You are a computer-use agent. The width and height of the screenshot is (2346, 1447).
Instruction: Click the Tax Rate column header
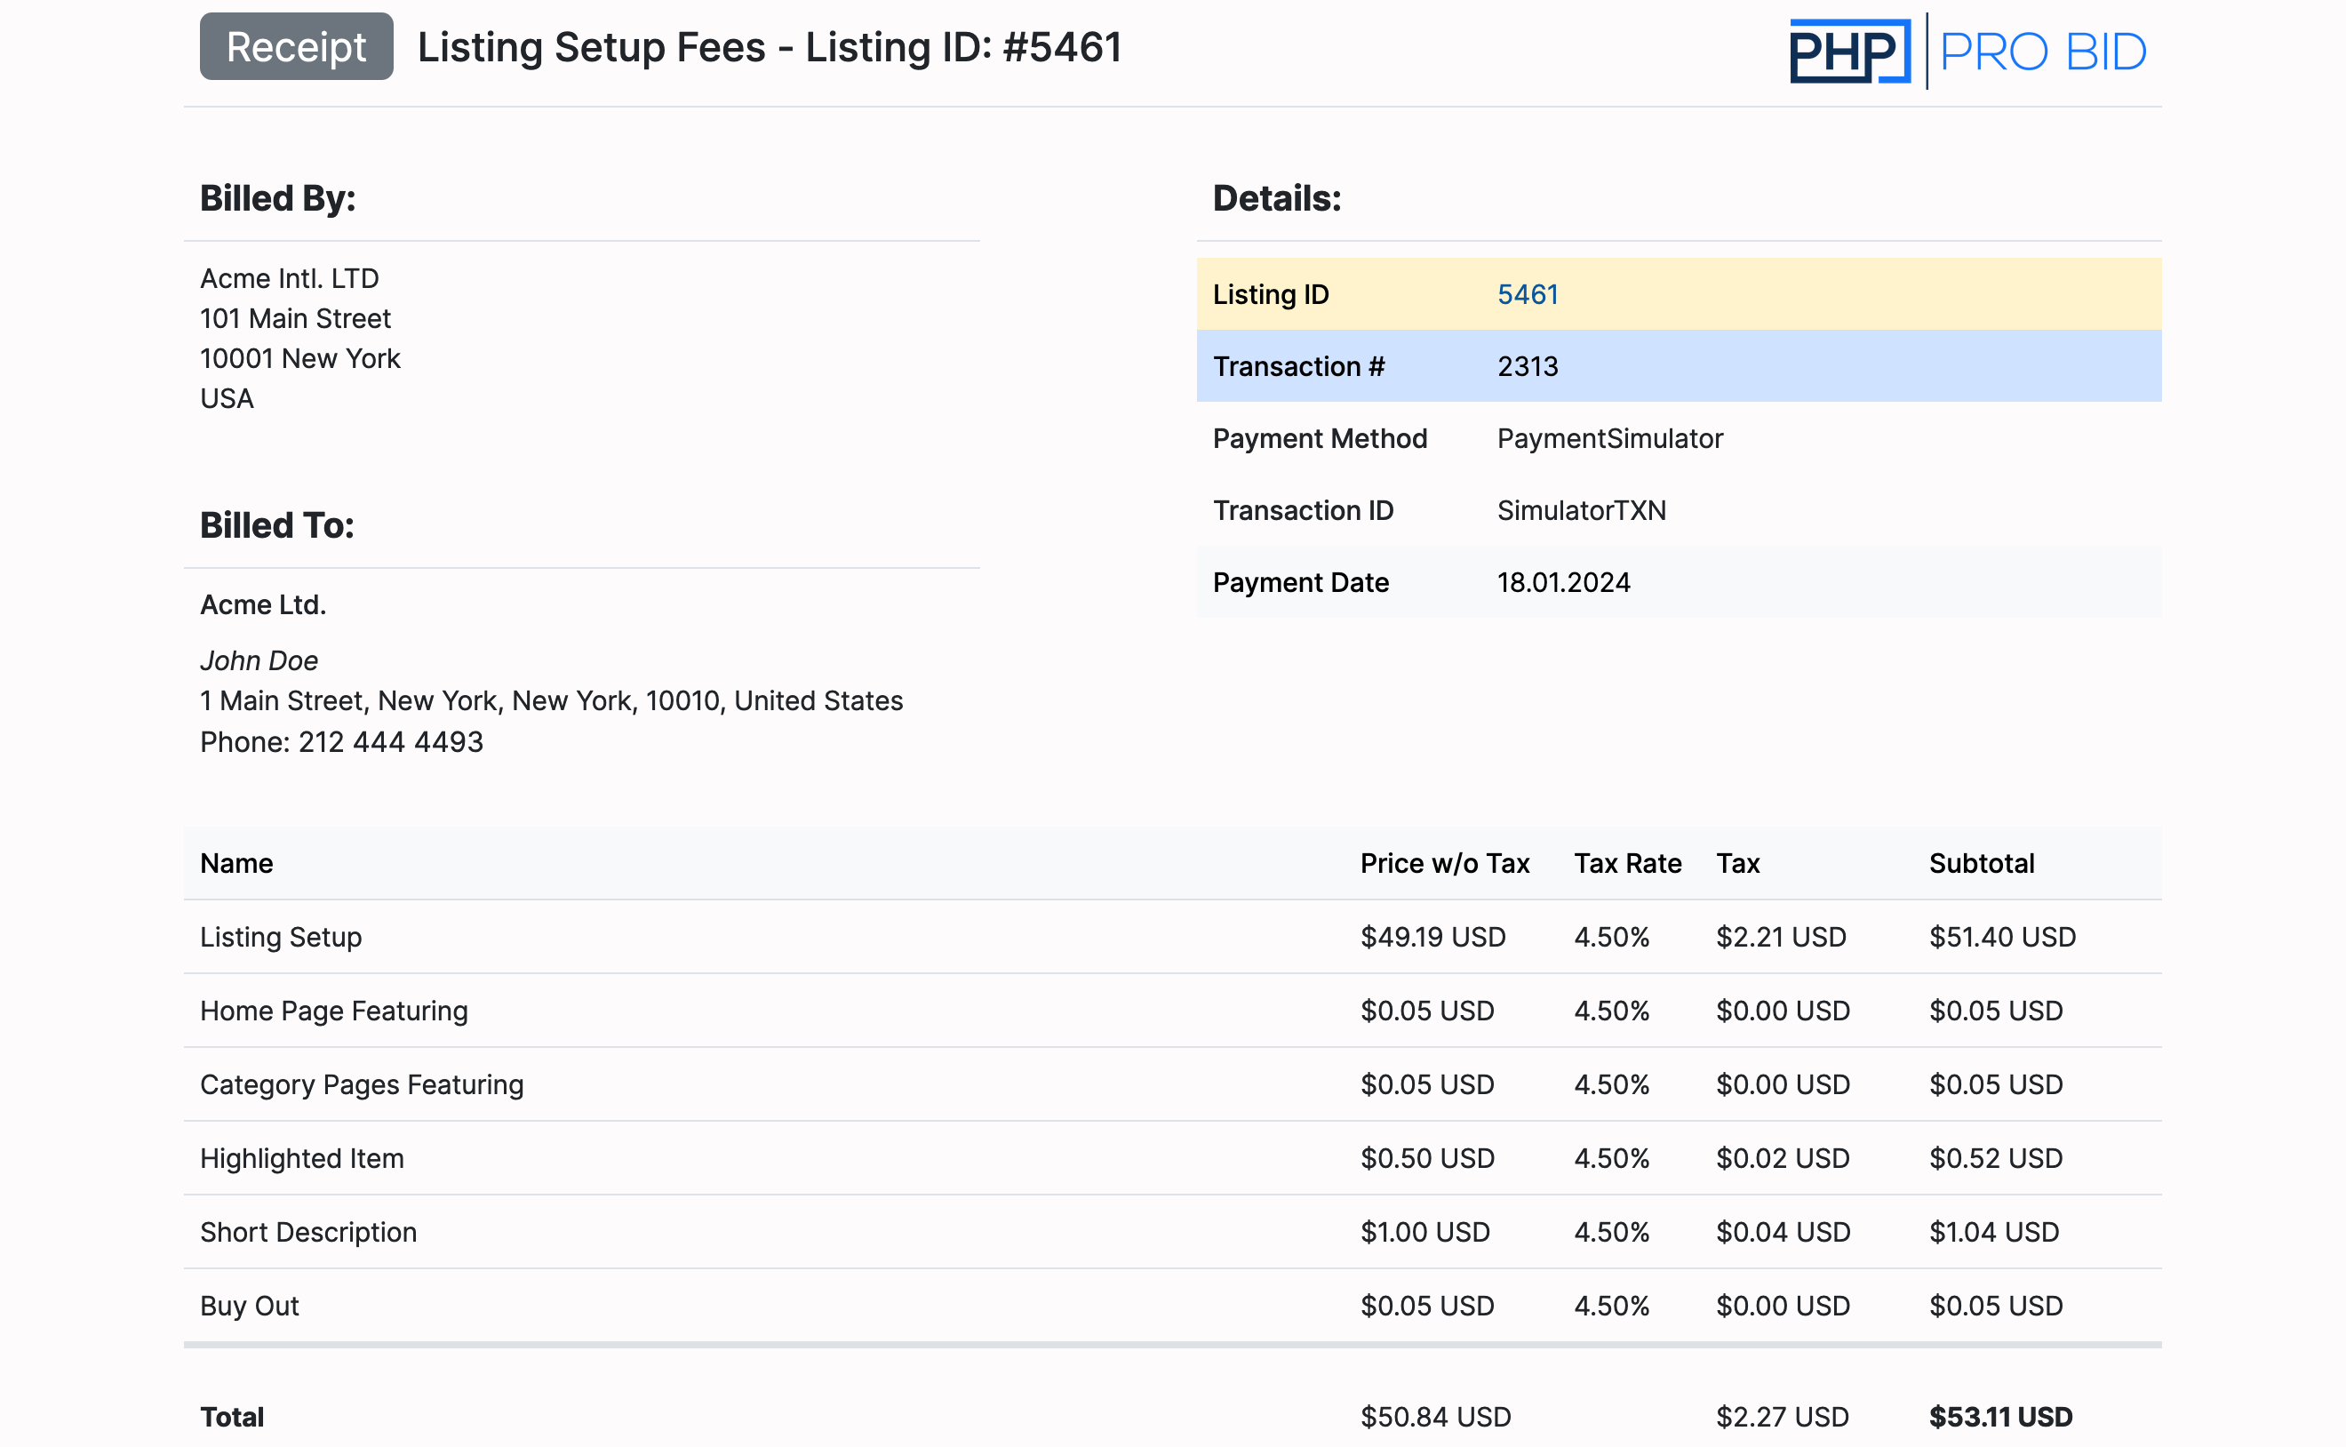pos(1626,863)
